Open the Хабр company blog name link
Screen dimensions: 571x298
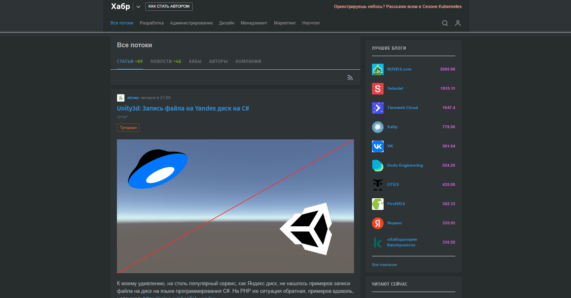coord(392,127)
